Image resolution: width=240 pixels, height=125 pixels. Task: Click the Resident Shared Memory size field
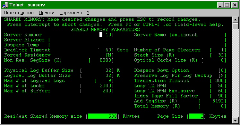coord(102,116)
